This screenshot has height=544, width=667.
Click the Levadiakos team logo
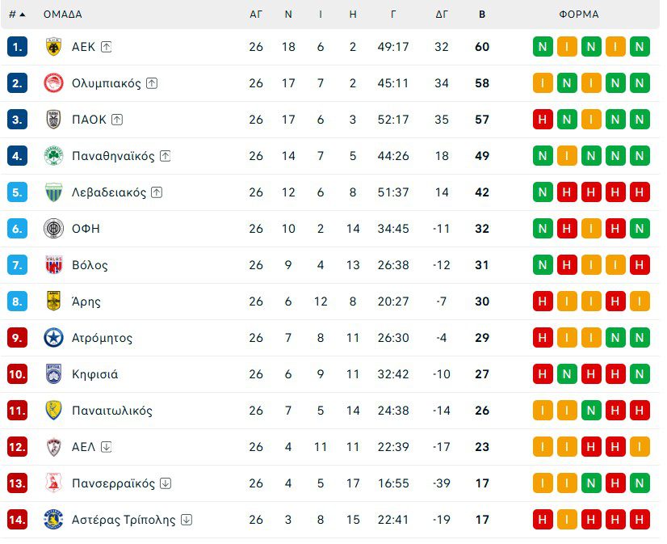coord(53,192)
